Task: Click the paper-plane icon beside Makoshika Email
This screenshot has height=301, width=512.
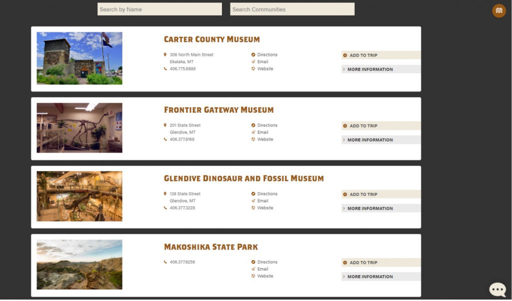Action: 253,269
